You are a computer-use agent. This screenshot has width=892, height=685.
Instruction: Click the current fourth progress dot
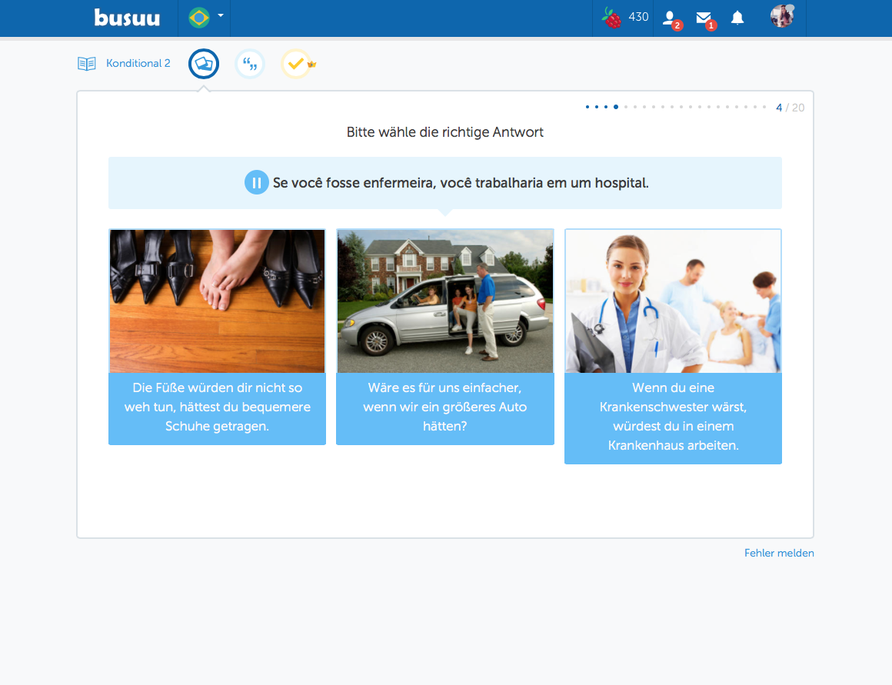[x=615, y=107]
